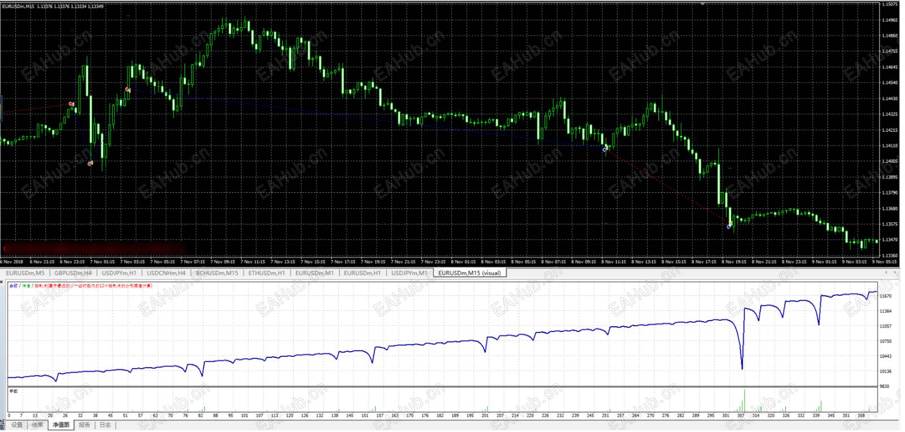
Task: Click the 1.15075 price on the scale
Action: [889, 5]
